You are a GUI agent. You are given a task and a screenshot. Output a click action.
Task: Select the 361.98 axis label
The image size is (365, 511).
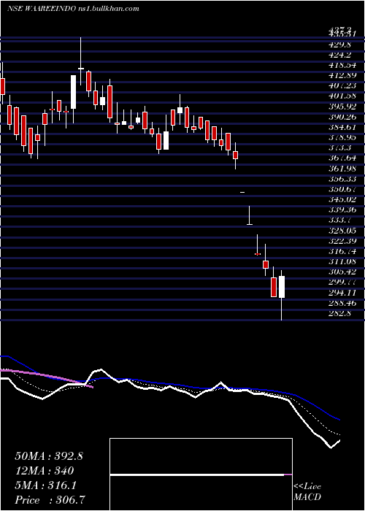coord(344,169)
